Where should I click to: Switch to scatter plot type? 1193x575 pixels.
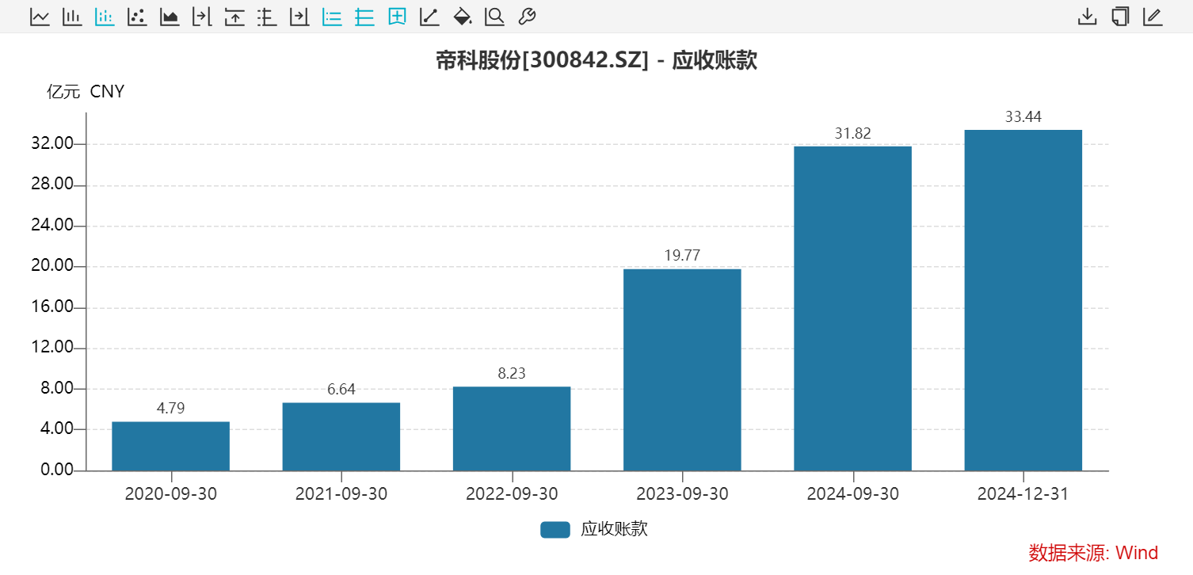point(137,17)
